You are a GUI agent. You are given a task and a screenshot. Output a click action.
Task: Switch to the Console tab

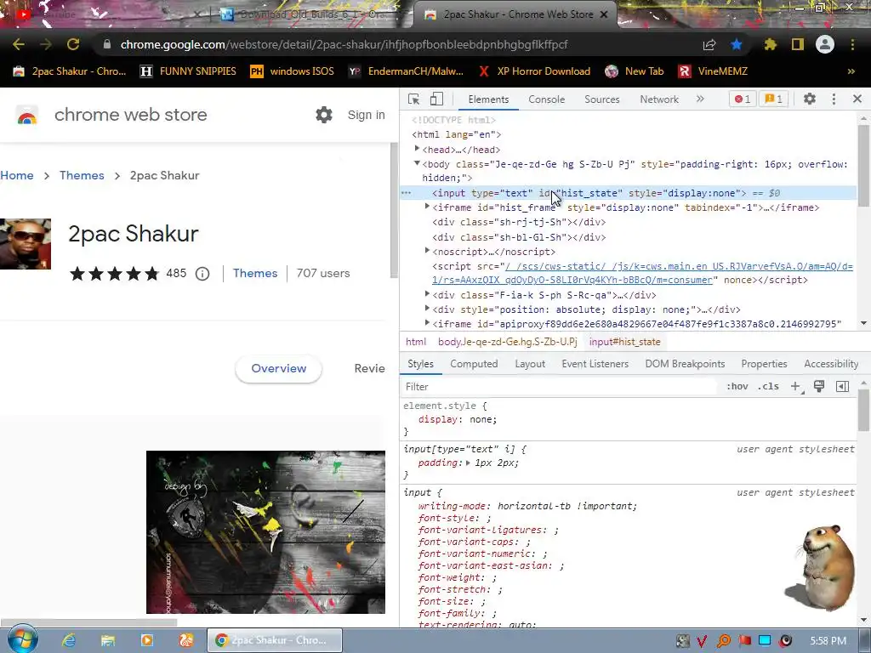point(547,99)
